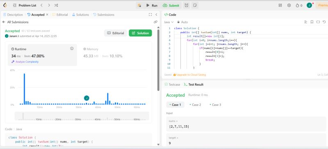Show the runtime info circle icon
This screenshot has height=149, width=328.
tap(72, 49)
